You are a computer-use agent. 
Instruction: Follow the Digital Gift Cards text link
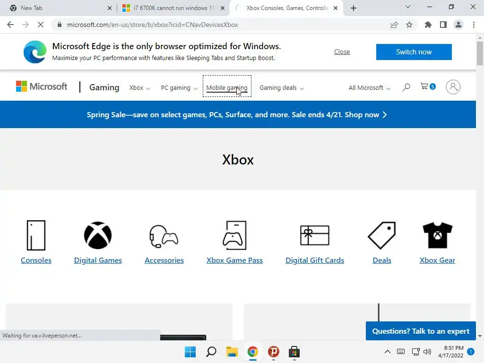pos(315,260)
